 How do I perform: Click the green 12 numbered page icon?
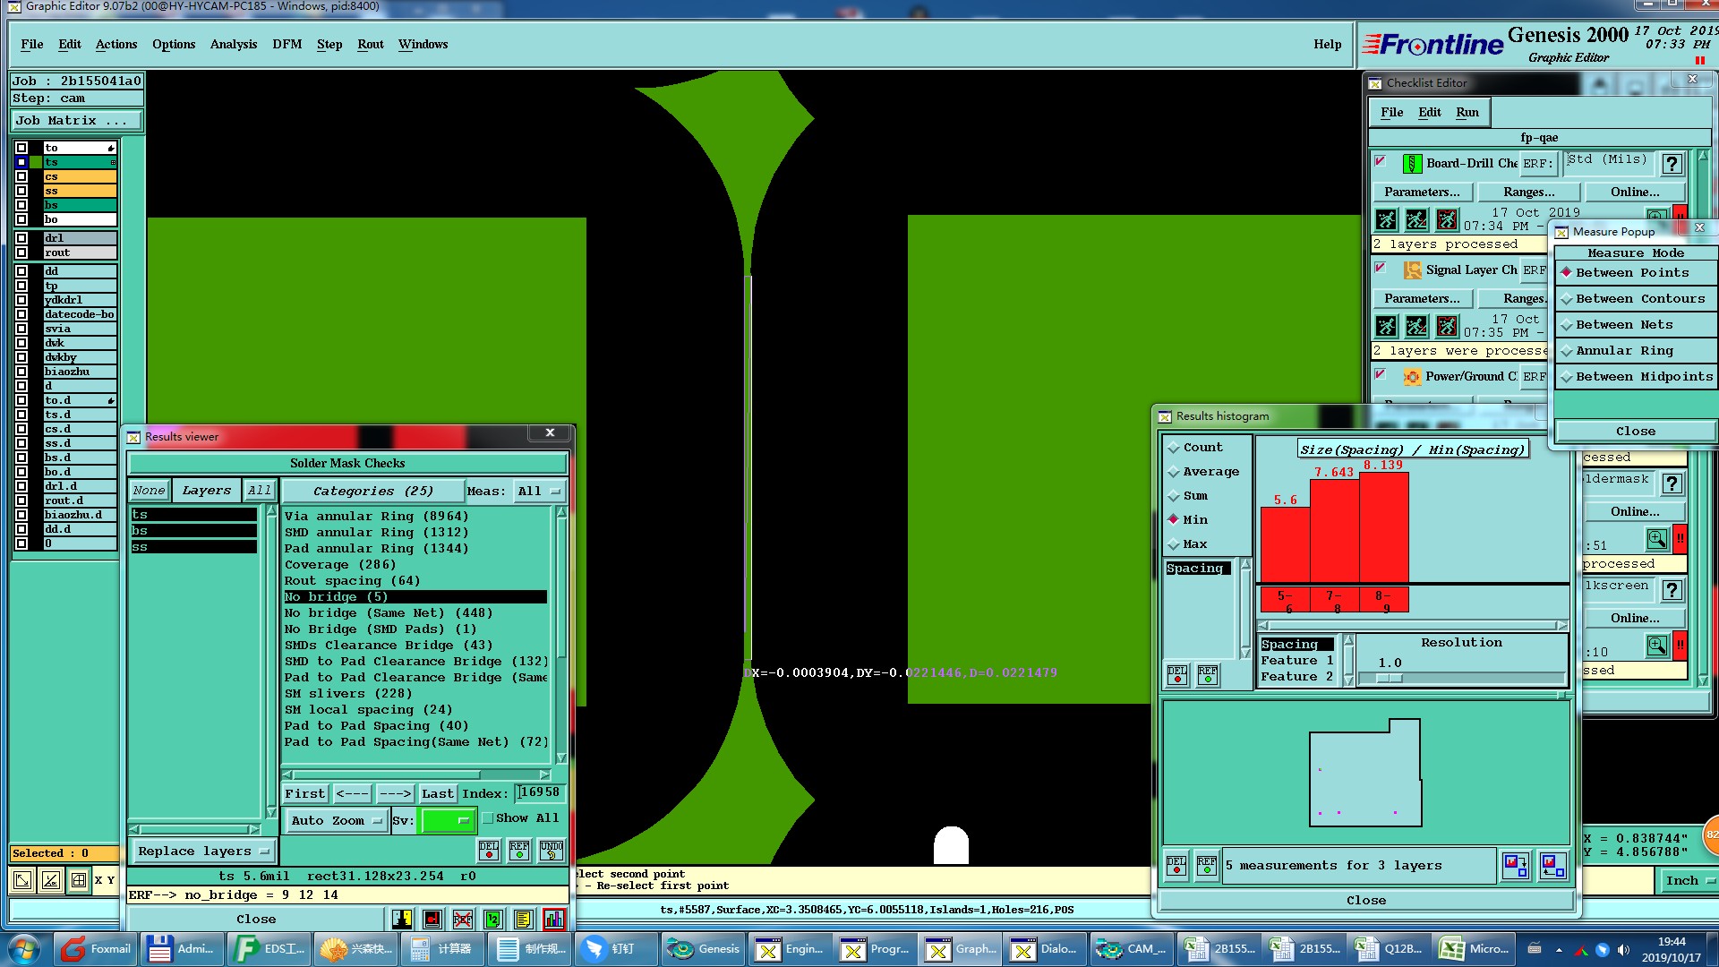(492, 919)
